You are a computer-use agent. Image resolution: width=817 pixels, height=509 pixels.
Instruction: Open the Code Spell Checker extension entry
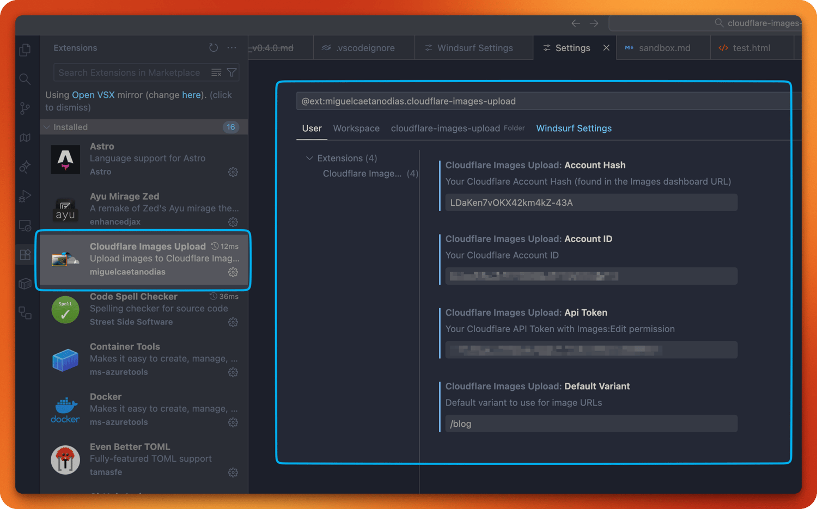144,309
